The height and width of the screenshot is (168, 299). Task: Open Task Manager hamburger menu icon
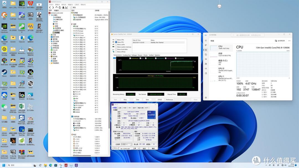click(x=206, y=41)
